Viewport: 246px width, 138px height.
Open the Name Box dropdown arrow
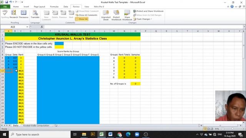[x=27, y=27]
